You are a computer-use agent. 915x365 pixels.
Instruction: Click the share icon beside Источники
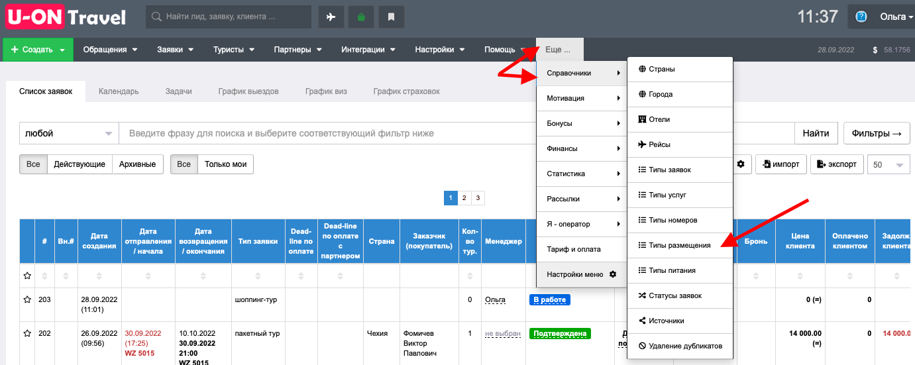click(x=641, y=321)
